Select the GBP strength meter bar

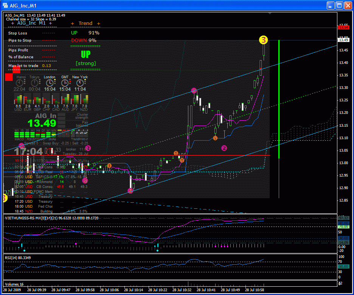(37, 99)
